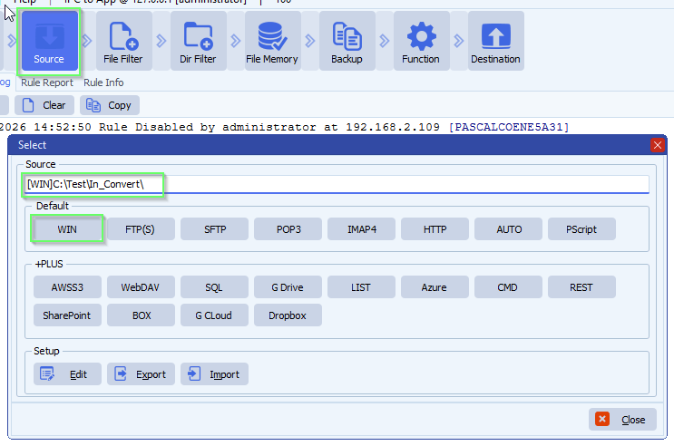The width and height of the screenshot is (674, 446).
Task: Choose the BOX plus source
Action: pos(141,315)
